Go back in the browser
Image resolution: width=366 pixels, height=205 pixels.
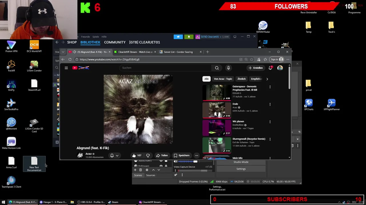click(63, 60)
